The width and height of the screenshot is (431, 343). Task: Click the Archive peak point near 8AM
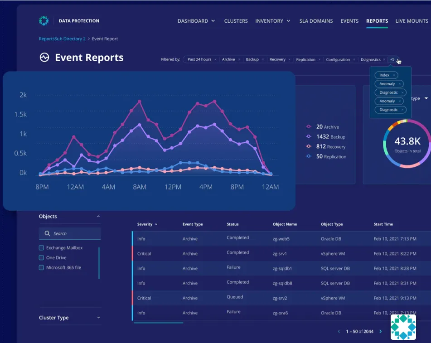click(x=140, y=101)
